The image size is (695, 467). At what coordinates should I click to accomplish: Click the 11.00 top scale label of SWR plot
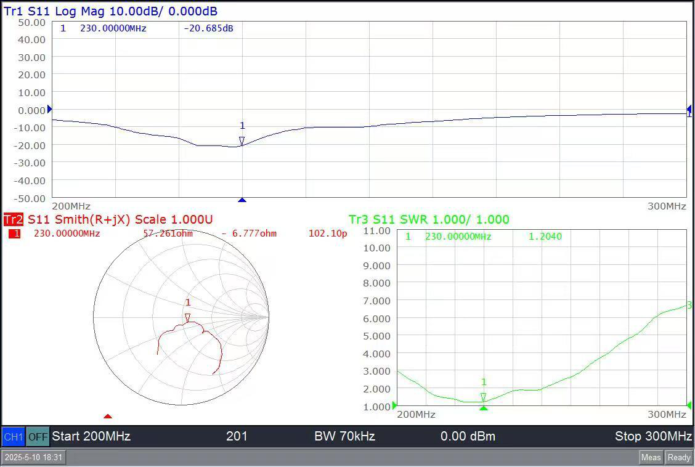pyautogui.click(x=376, y=230)
